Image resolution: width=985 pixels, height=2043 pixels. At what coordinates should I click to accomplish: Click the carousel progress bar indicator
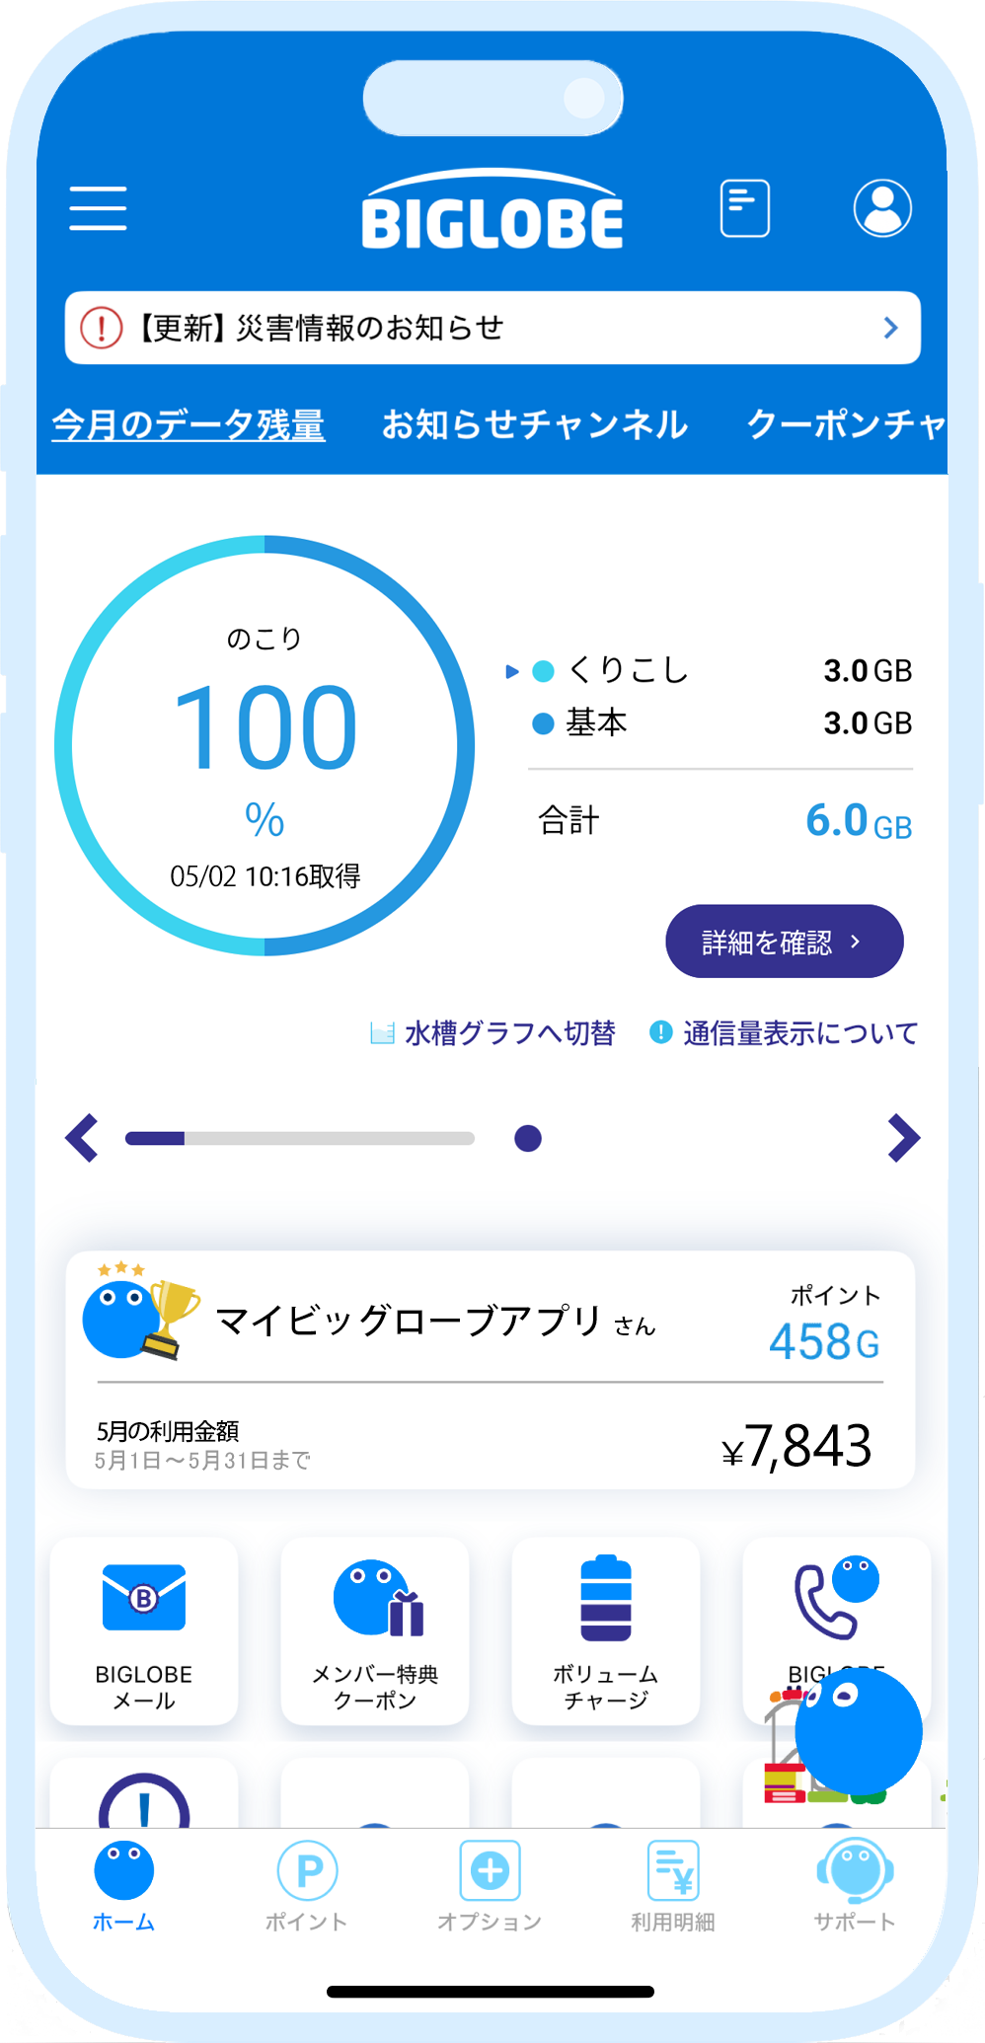[x=299, y=1138]
